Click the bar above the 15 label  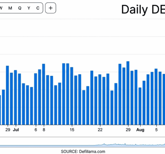point(72,96)
